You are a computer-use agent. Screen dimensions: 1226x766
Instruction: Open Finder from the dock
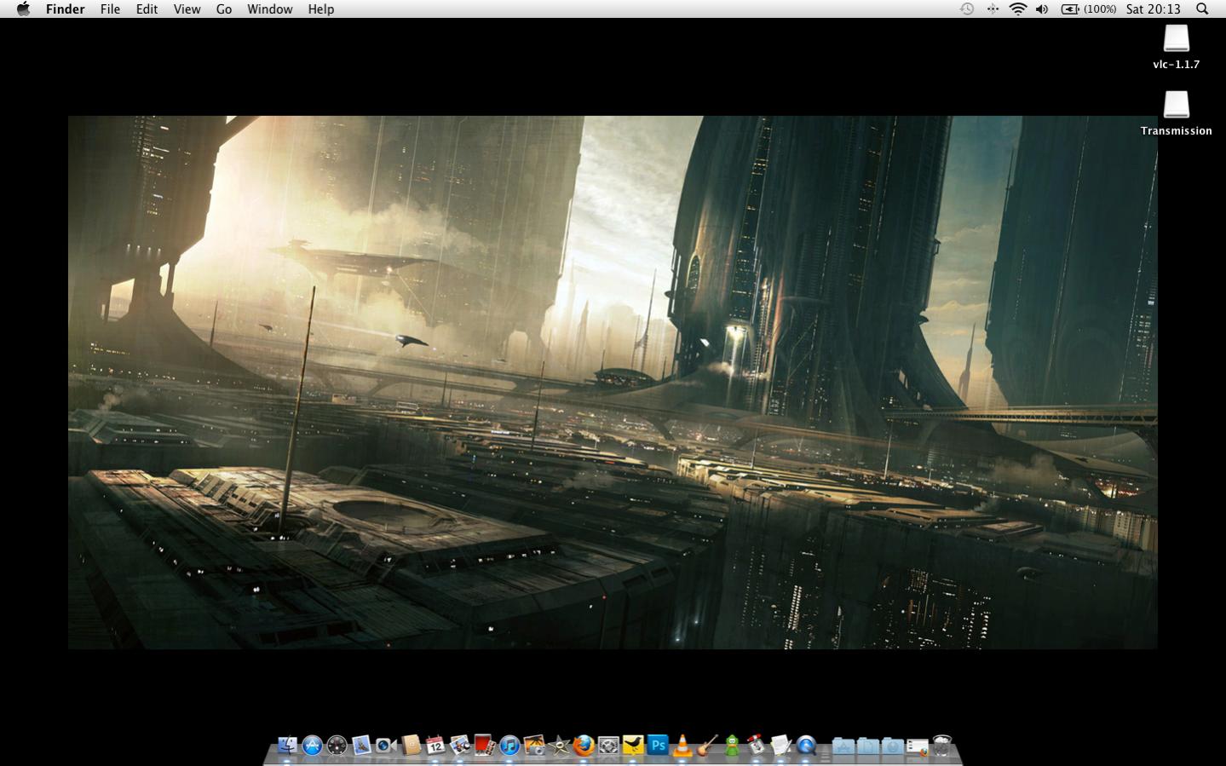coord(287,746)
